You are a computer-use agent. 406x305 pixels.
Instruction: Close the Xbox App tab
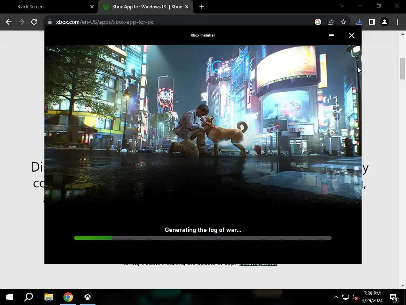187,7
